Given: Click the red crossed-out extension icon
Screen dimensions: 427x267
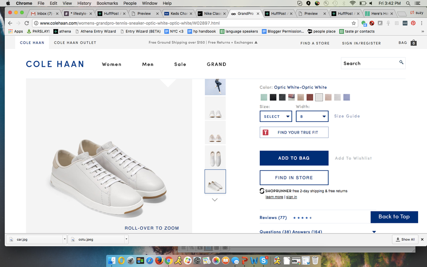Looking at the screenshot, I should coord(372,23).
